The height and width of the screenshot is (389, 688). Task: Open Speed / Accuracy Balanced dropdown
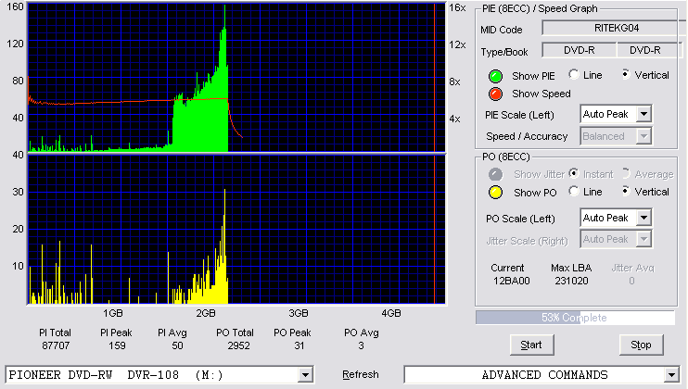pos(643,136)
